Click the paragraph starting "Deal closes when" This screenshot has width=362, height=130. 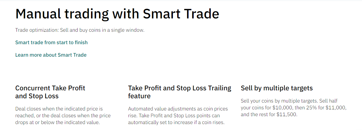(63, 116)
